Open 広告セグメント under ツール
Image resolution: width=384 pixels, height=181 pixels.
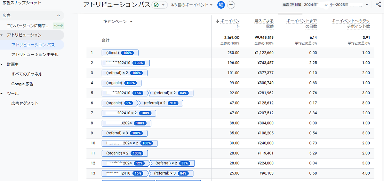tap(25, 103)
